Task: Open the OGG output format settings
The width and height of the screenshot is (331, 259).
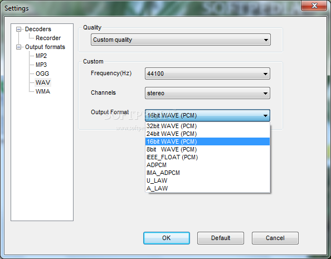Action: 42,74
